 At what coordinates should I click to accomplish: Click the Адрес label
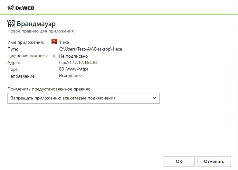click(x=14, y=62)
